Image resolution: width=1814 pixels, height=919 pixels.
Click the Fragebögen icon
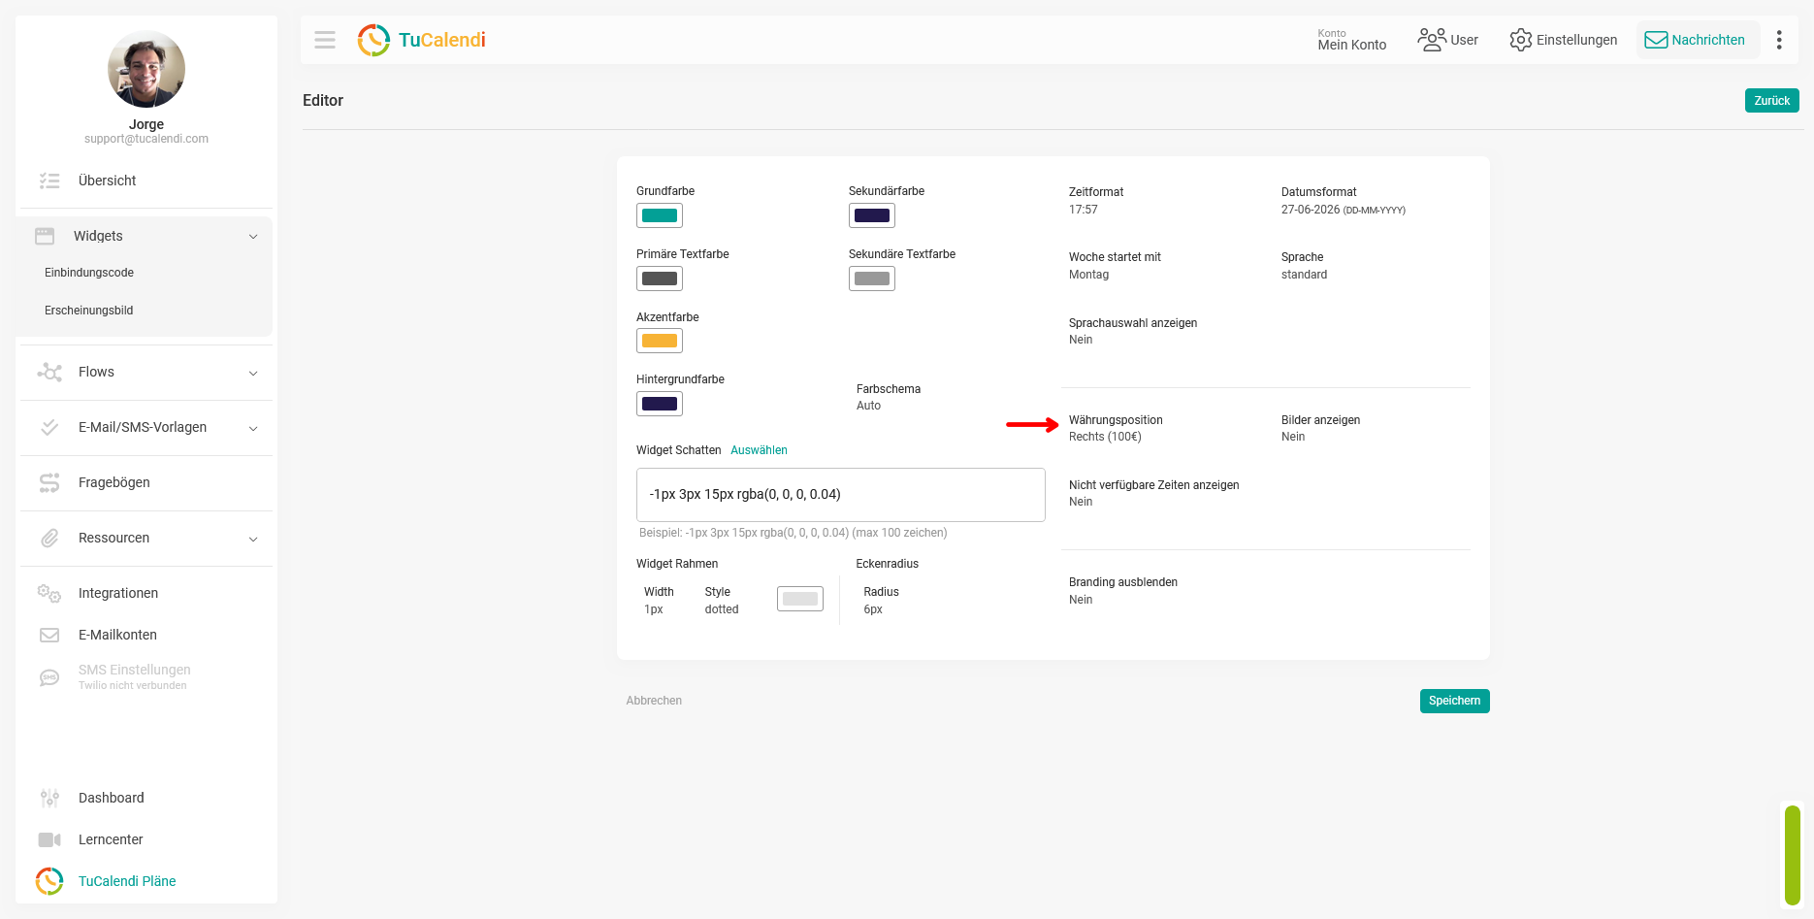49,482
